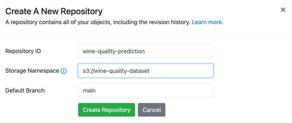Click the Create A New Repository heading
The height and width of the screenshot is (123, 292).
coord(54,12)
